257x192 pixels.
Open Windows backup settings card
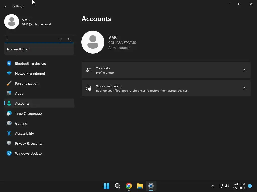click(166, 88)
